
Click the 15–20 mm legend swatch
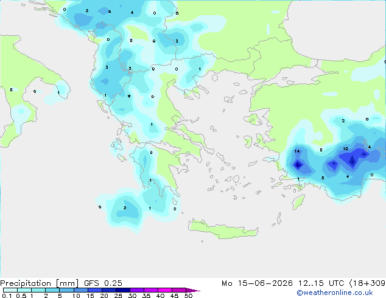coord(94,290)
